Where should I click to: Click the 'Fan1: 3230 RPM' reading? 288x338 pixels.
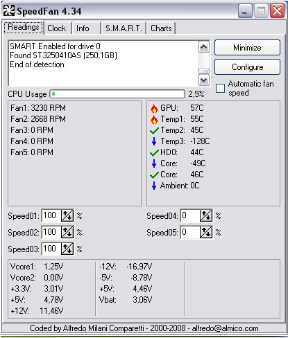coord(38,108)
